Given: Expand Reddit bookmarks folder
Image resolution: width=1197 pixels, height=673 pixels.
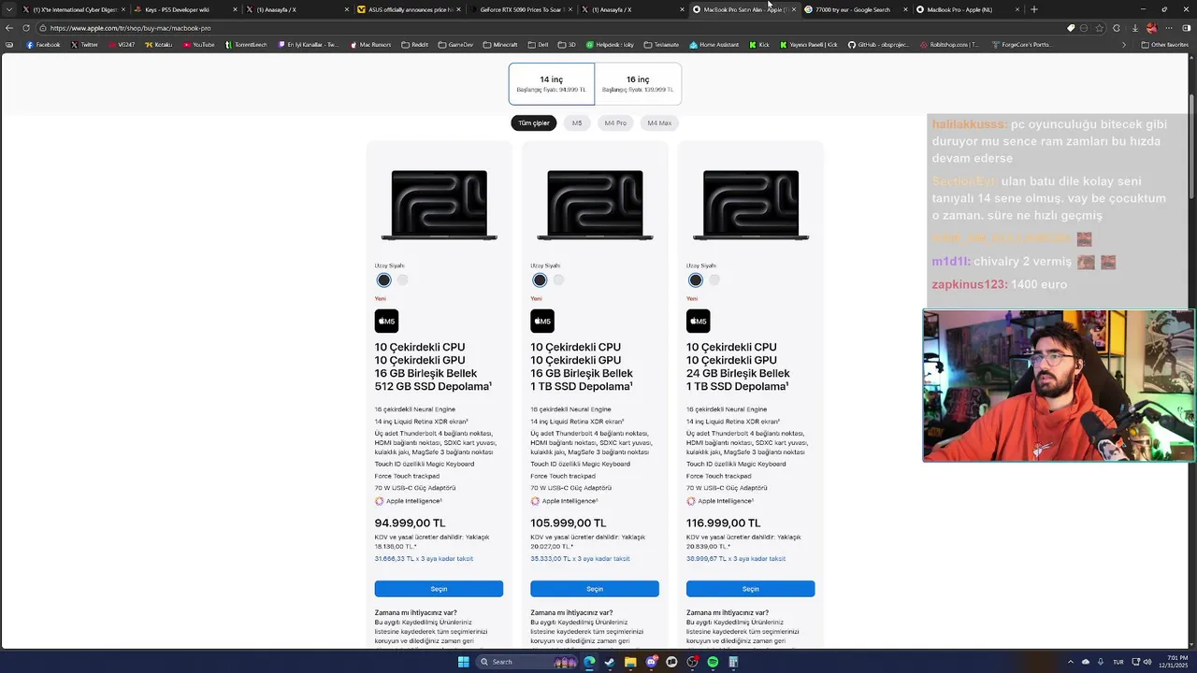Looking at the screenshot, I should tap(415, 45).
